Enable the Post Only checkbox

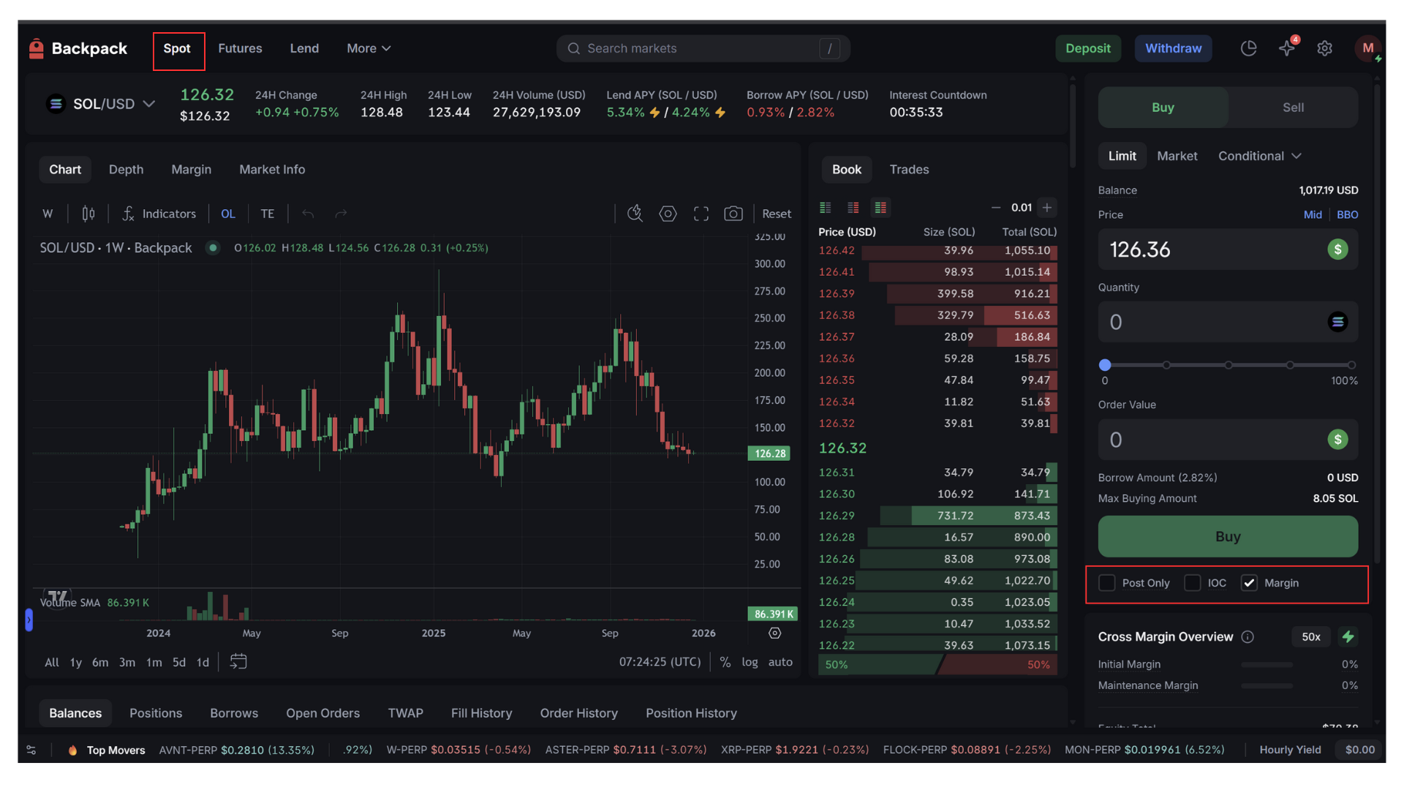(1107, 583)
